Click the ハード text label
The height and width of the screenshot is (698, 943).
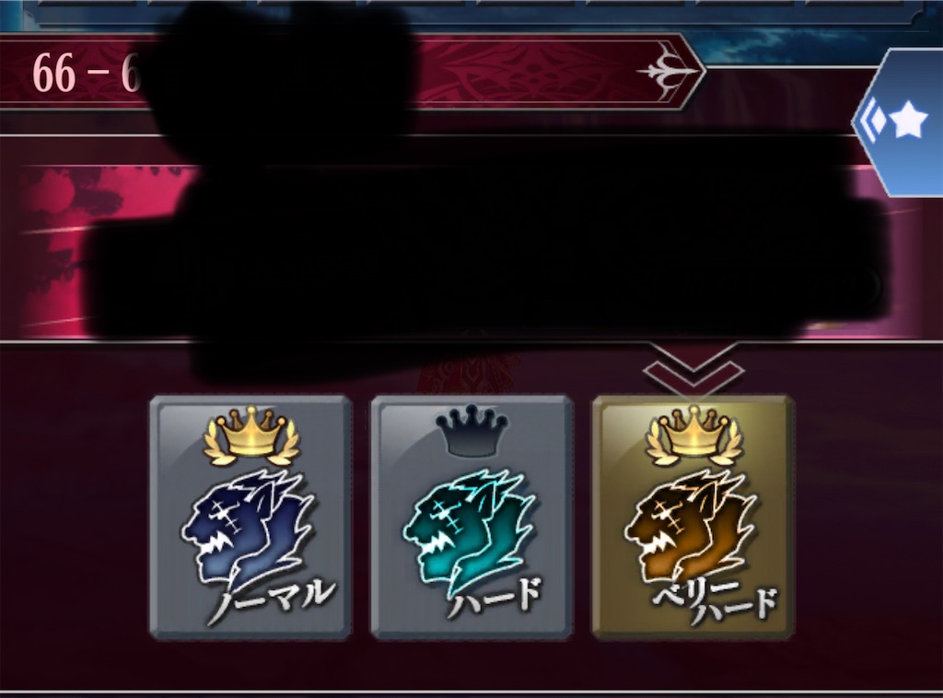pyautogui.click(x=495, y=597)
